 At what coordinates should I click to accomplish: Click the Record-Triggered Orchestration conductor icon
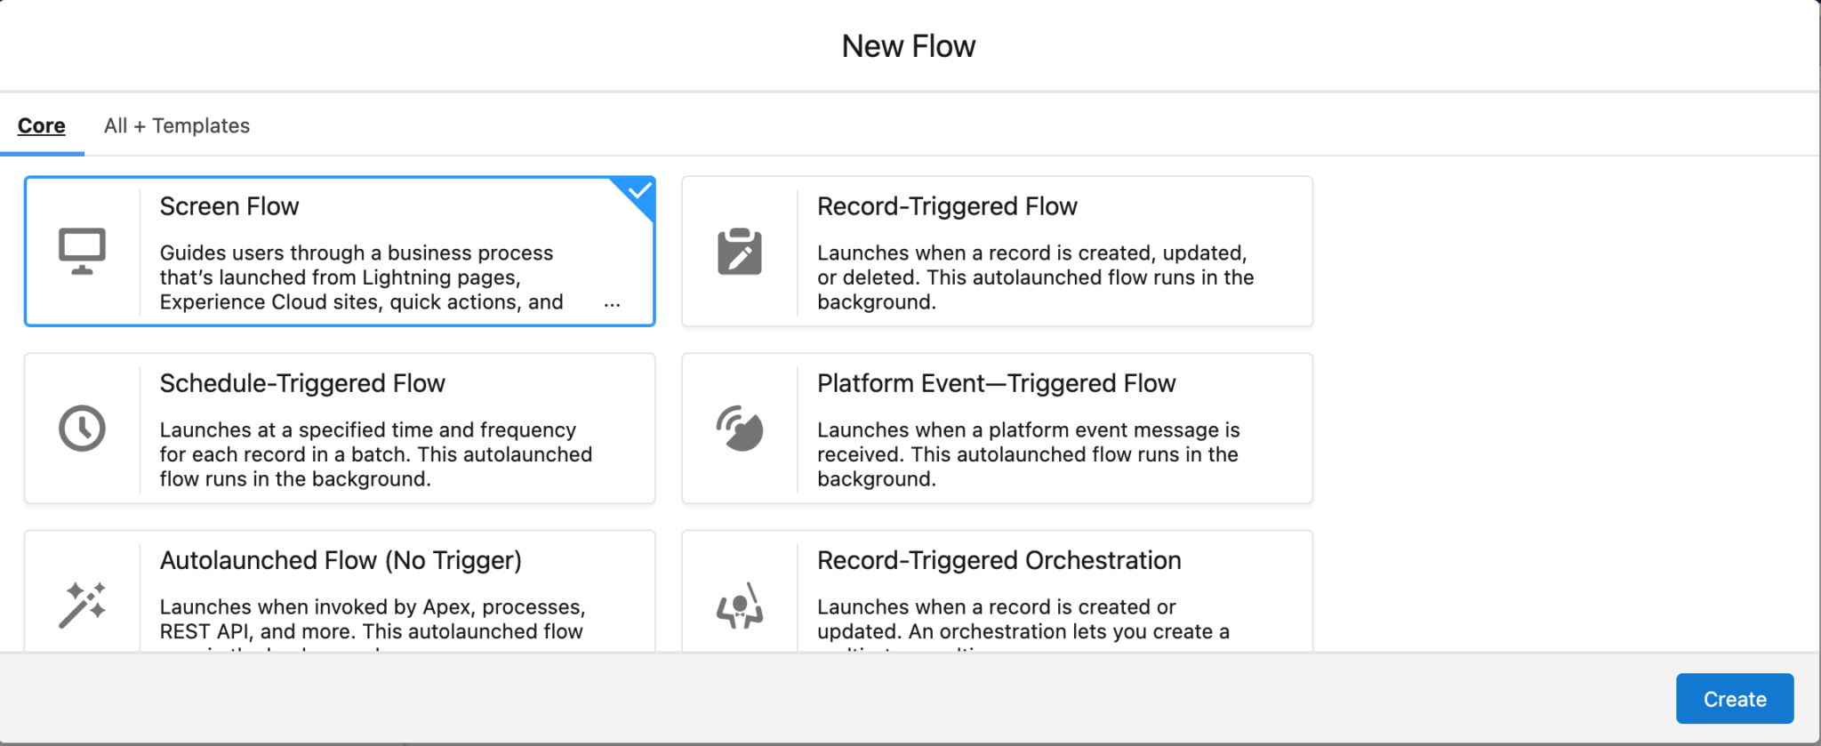tap(740, 606)
